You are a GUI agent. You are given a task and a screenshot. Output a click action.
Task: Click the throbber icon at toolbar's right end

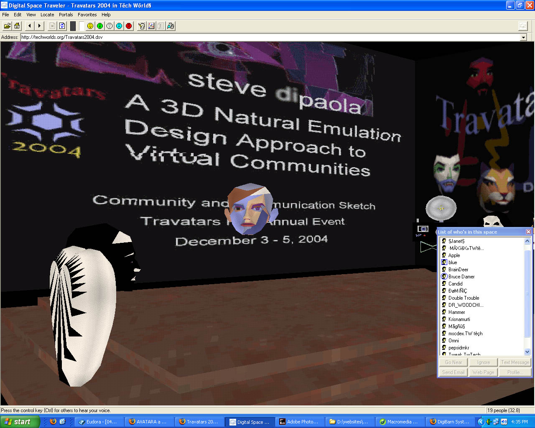523,26
